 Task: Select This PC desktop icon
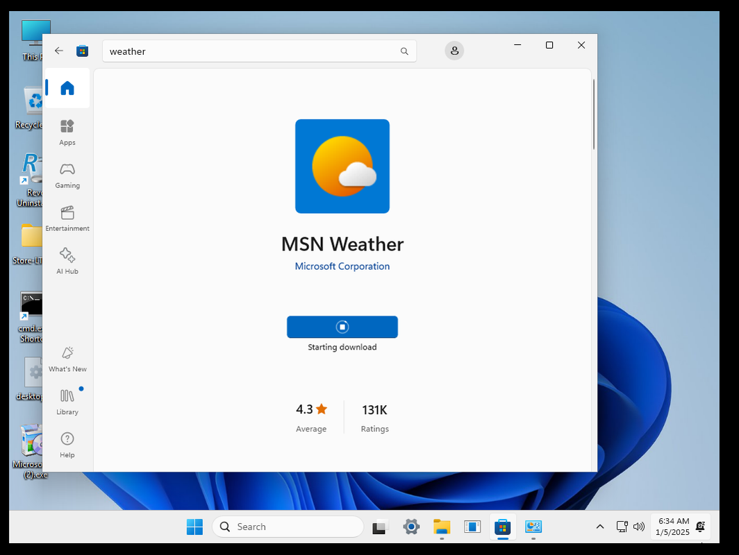coord(32,40)
